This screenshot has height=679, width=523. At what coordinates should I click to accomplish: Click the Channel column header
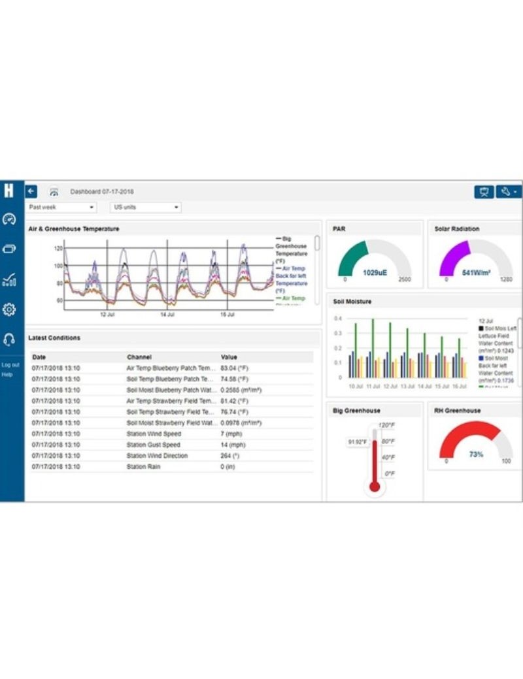[139, 357]
